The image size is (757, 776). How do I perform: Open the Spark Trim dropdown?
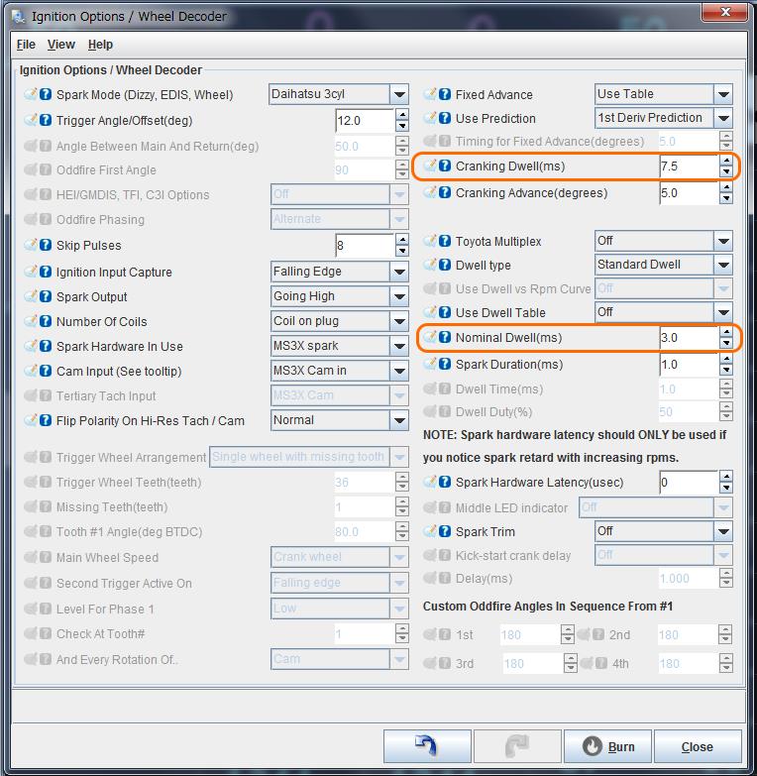[x=664, y=531]
